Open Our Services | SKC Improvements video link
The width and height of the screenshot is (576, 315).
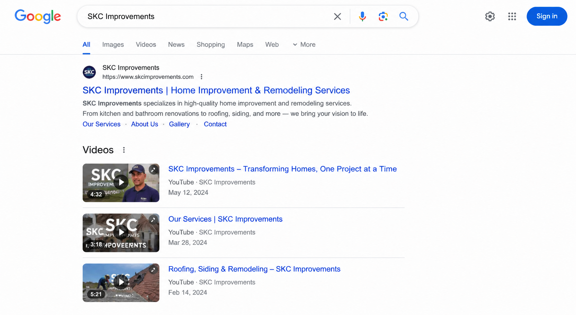225,219
